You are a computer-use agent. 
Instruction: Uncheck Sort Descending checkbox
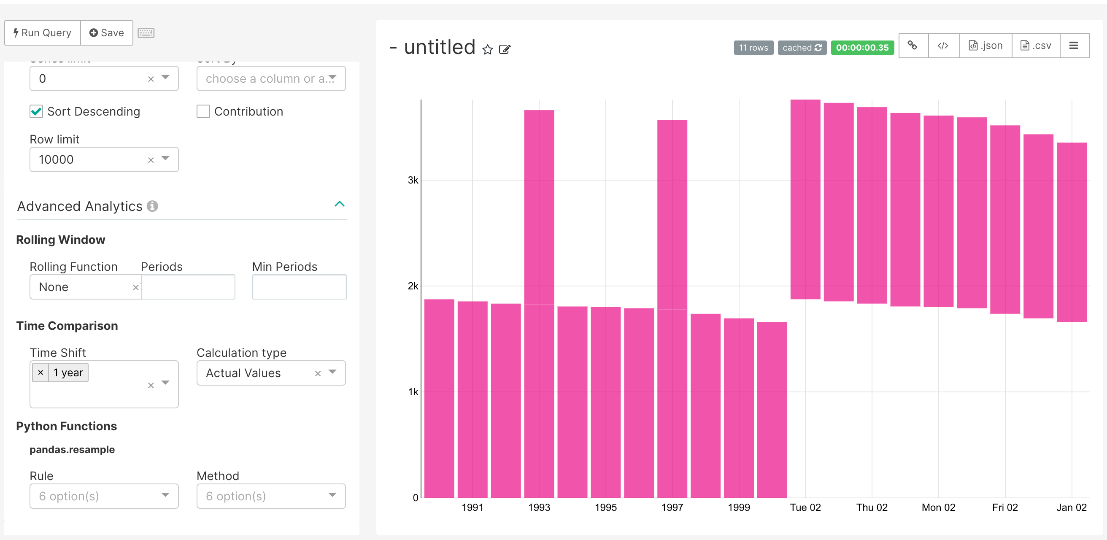point(37,112)
